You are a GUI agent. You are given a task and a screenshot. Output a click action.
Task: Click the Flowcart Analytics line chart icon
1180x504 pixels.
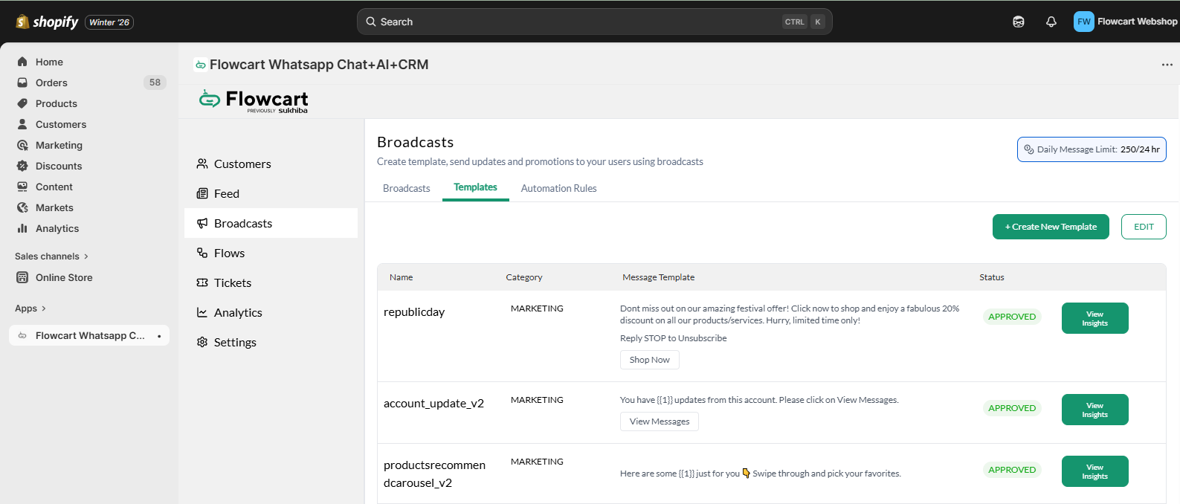[202, 312]
